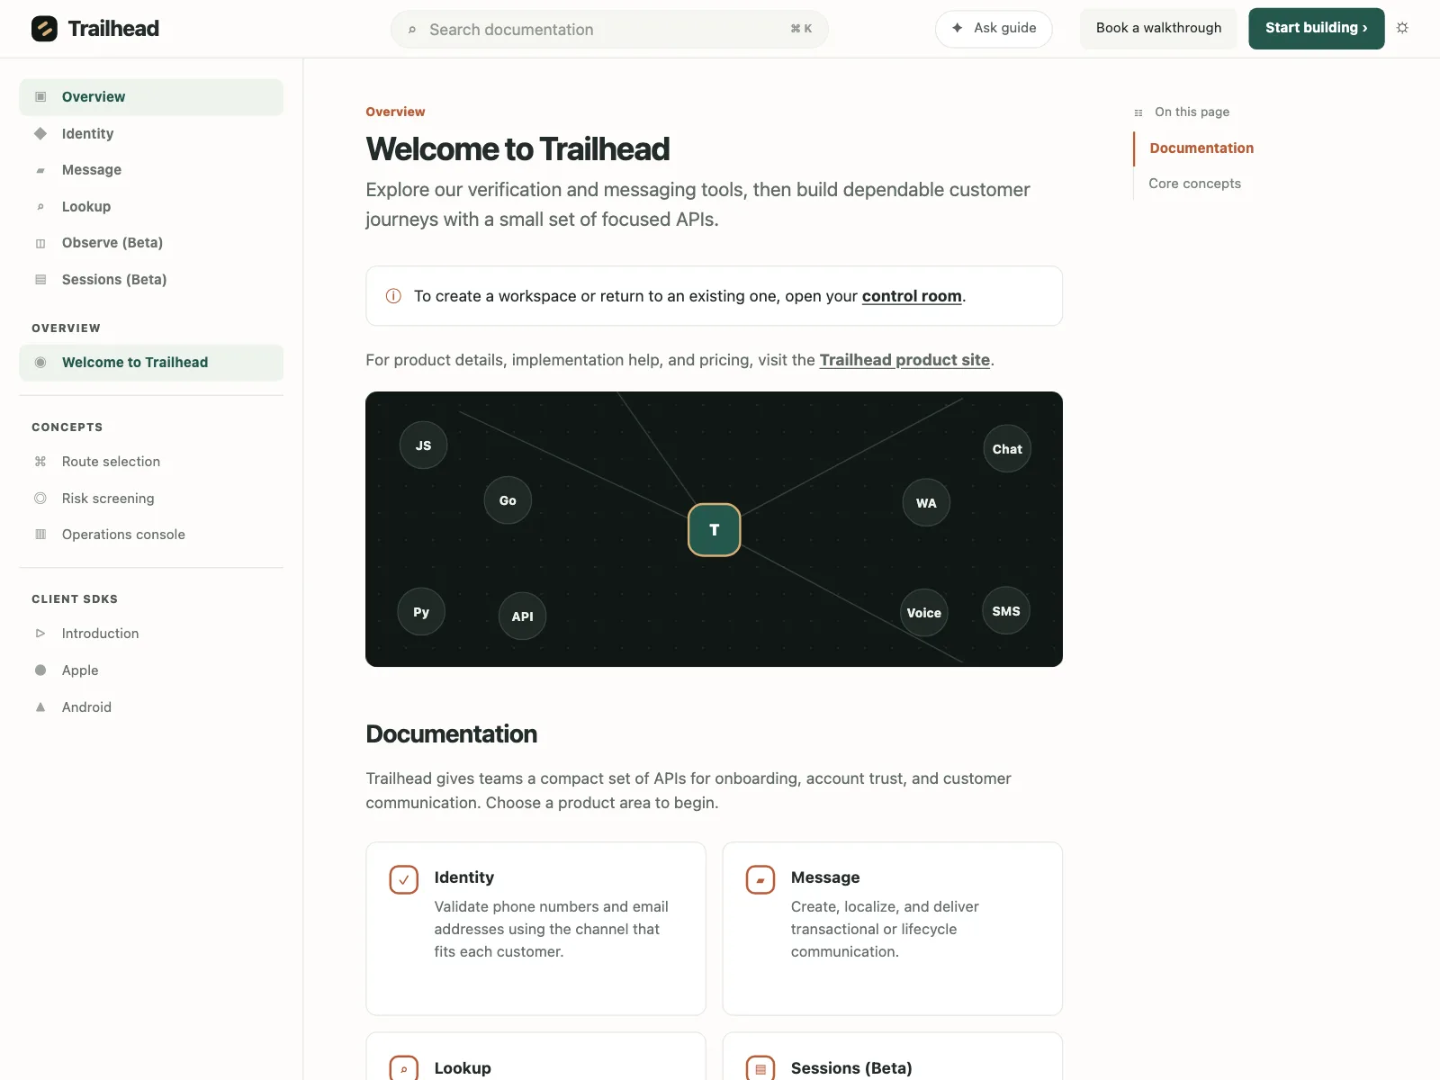Click the Apple SDK circle icon

(x=40, y=670)
